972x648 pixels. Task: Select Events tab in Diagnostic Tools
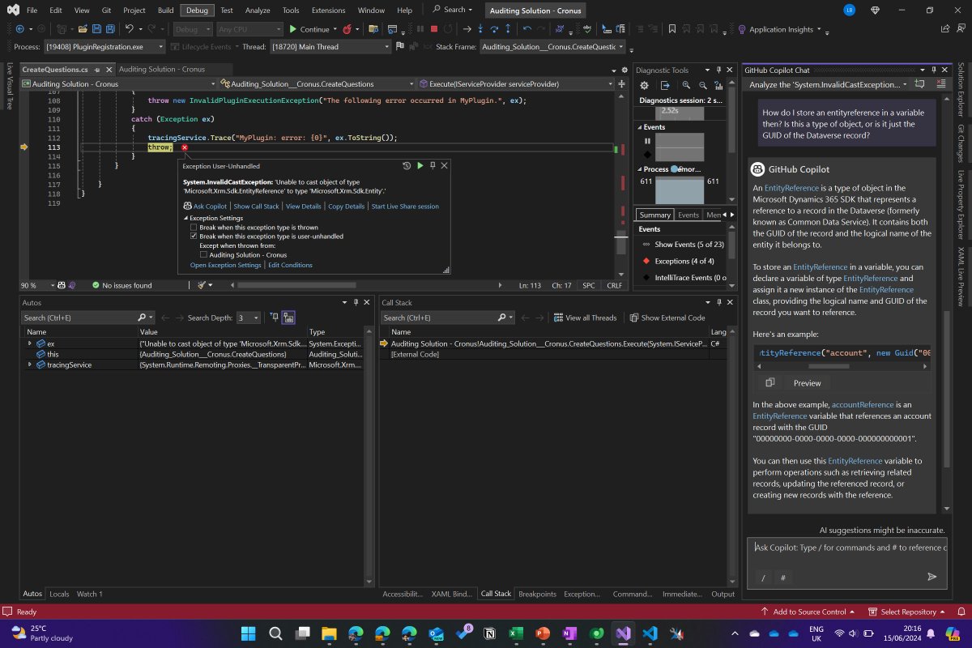pos(688,215)
